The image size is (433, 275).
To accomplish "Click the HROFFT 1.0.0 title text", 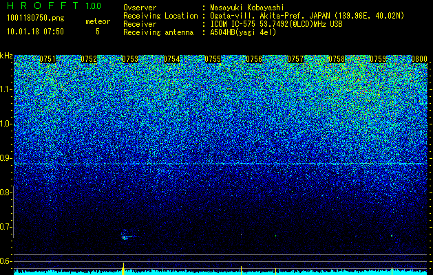I will point(54,5).
